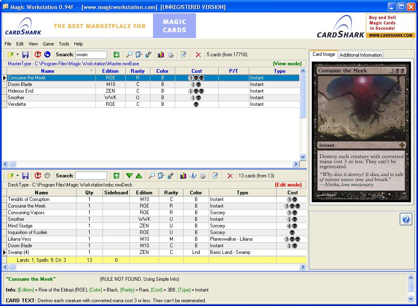
Task: Click the brush filter icon in master toolbar
Action: [148, 55]
